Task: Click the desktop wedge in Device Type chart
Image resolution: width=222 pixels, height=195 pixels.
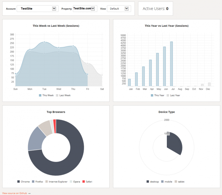Action: 173,143
